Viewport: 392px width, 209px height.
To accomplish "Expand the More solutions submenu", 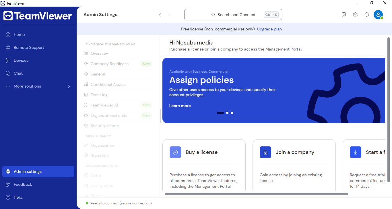I will 69,86.
